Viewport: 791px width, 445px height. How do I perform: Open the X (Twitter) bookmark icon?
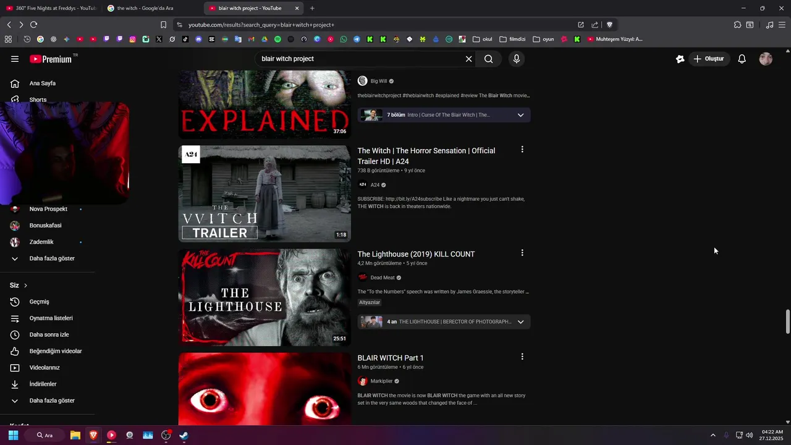159,39
